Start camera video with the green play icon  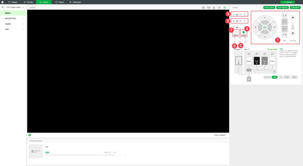pos(30,135)
